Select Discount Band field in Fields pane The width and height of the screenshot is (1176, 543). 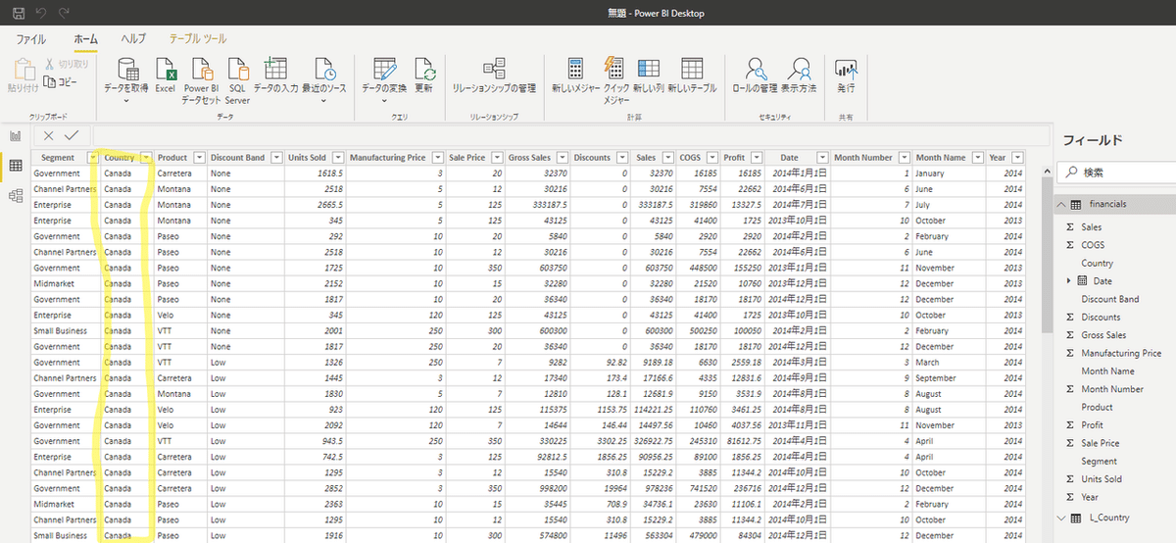(x=1110, y=299)
